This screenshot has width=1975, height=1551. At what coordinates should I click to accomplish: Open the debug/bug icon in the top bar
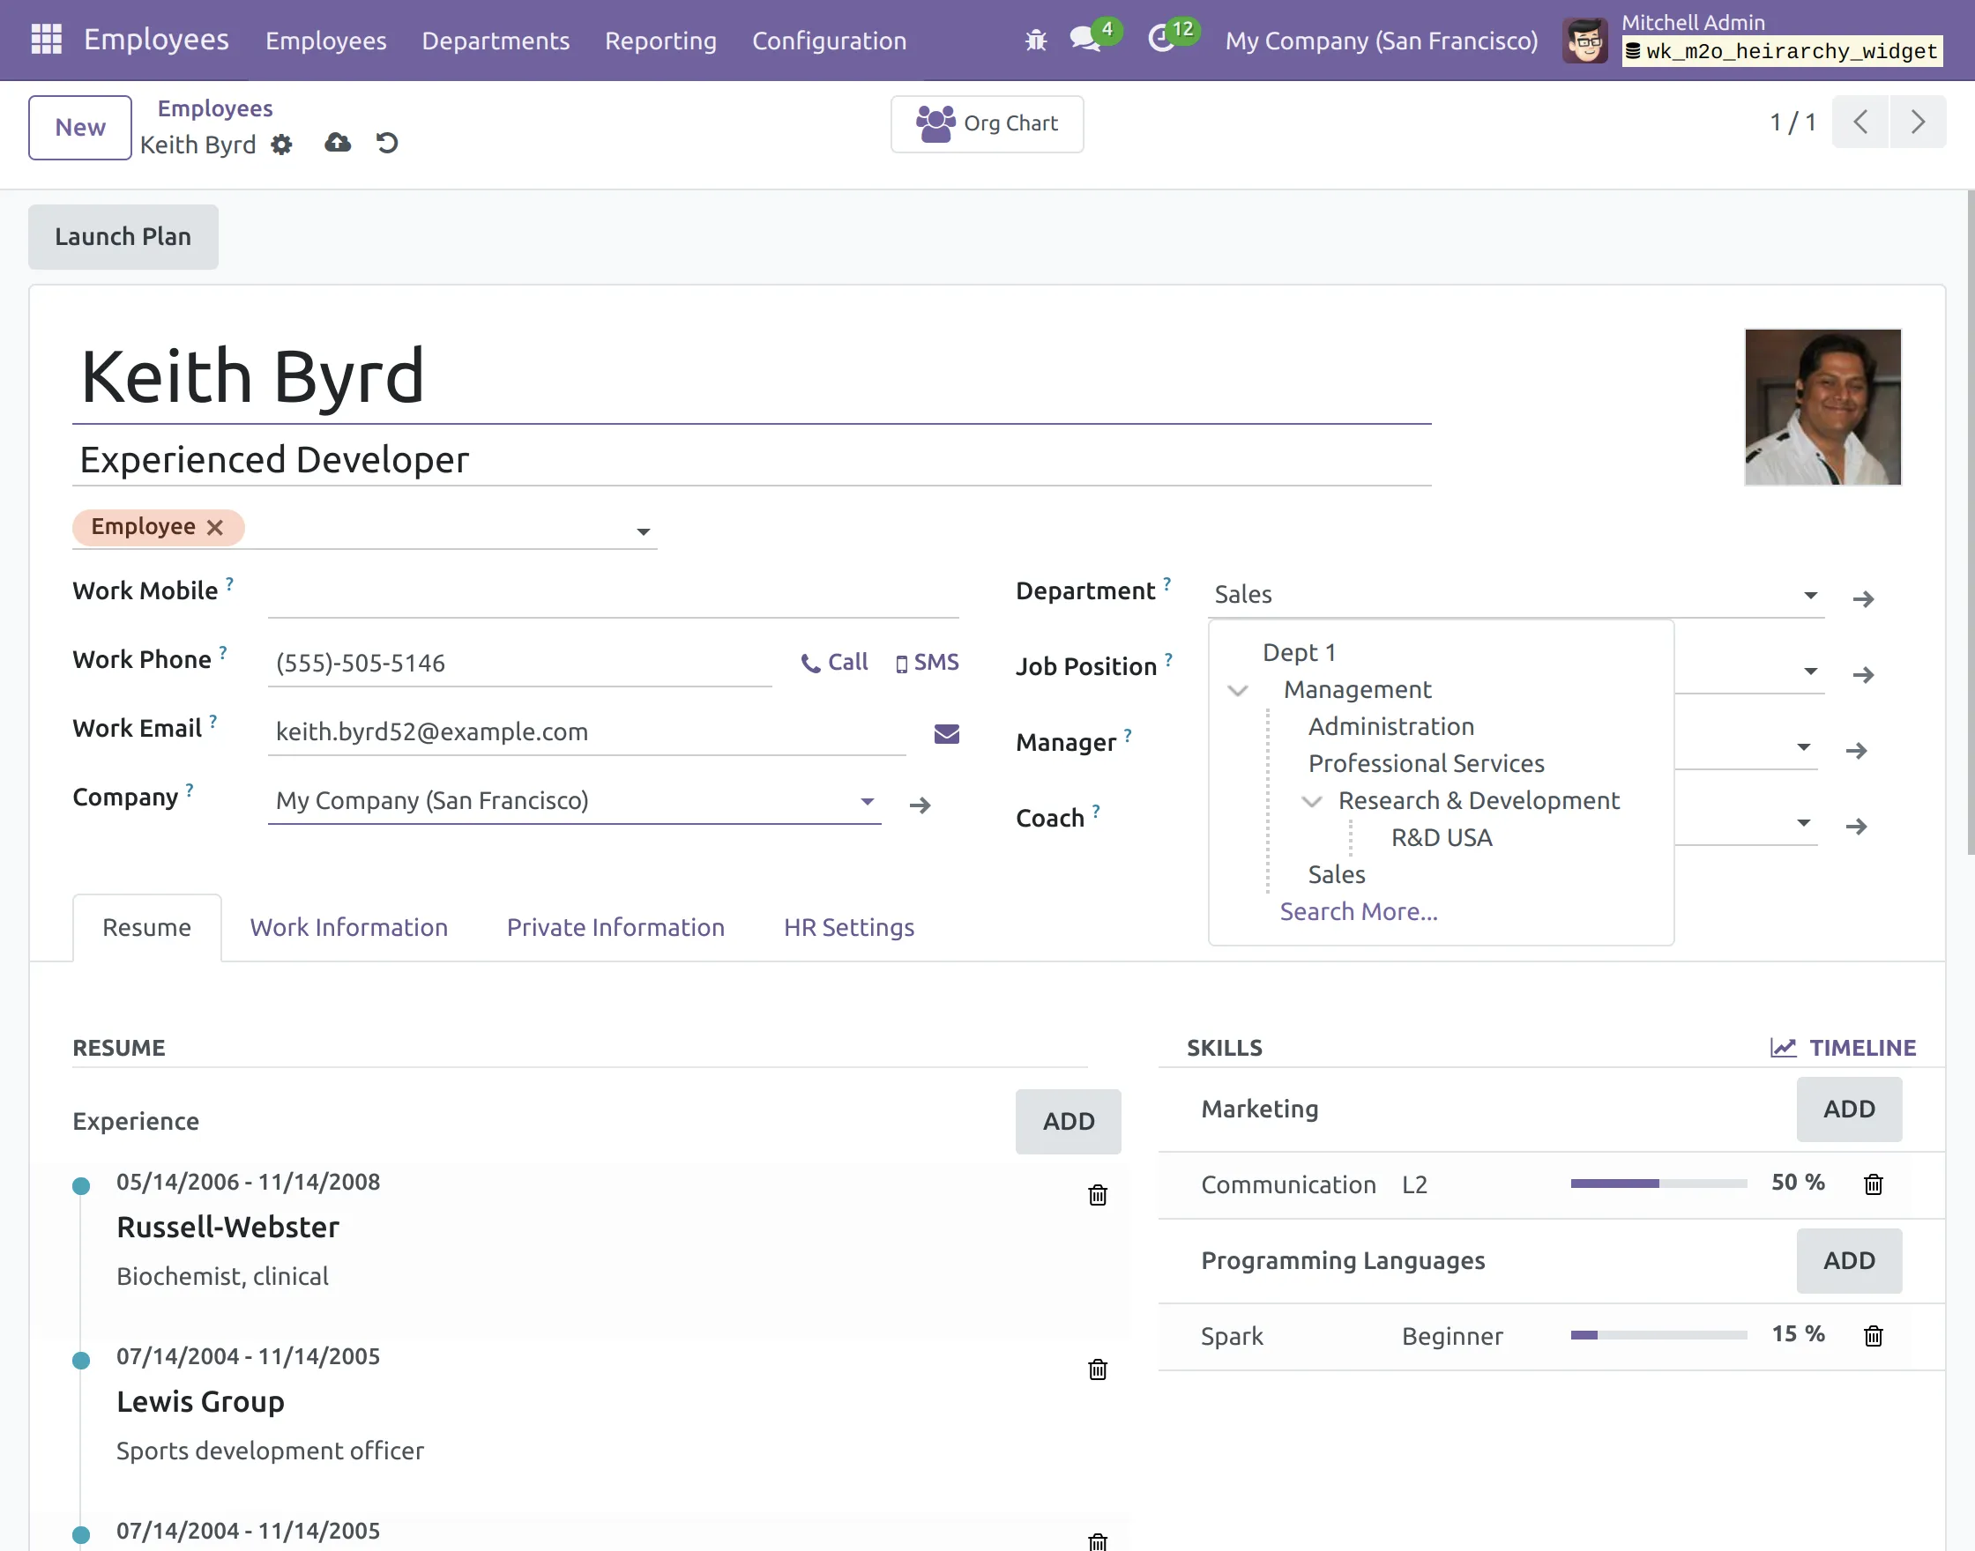tap(1035, 40)
